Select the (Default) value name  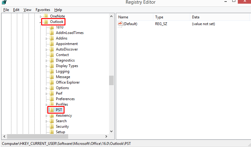point(130,24)
